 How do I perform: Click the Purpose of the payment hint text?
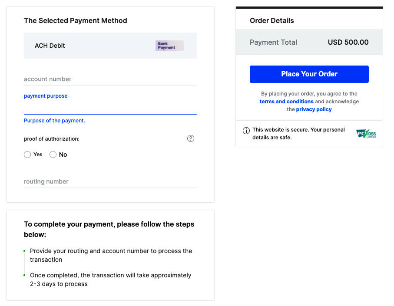tap(55, 121)
